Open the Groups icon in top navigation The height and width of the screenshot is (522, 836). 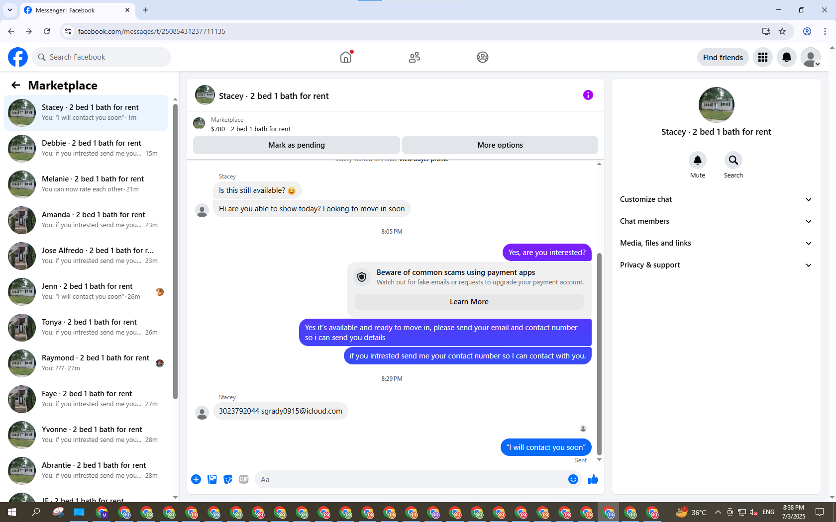483,57
